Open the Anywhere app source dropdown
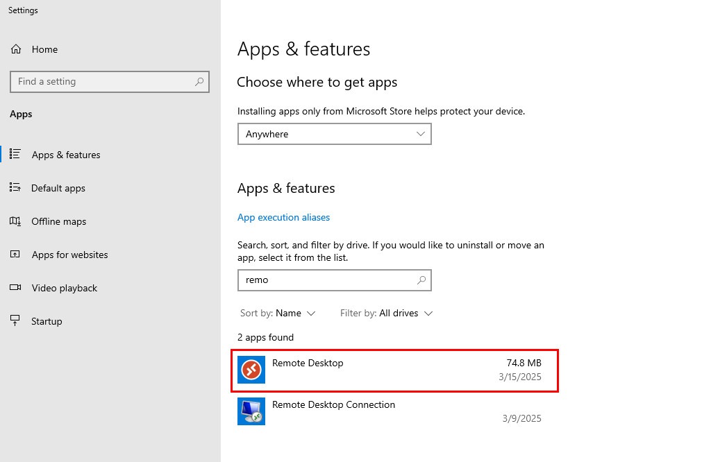The height and width of the screenshot is (462, 711). point(335,134)
